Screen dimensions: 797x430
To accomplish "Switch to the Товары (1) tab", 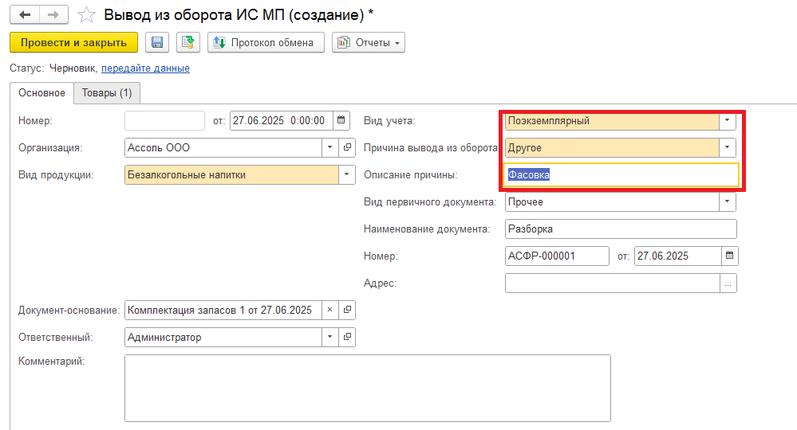I will (x=107, y=93).
